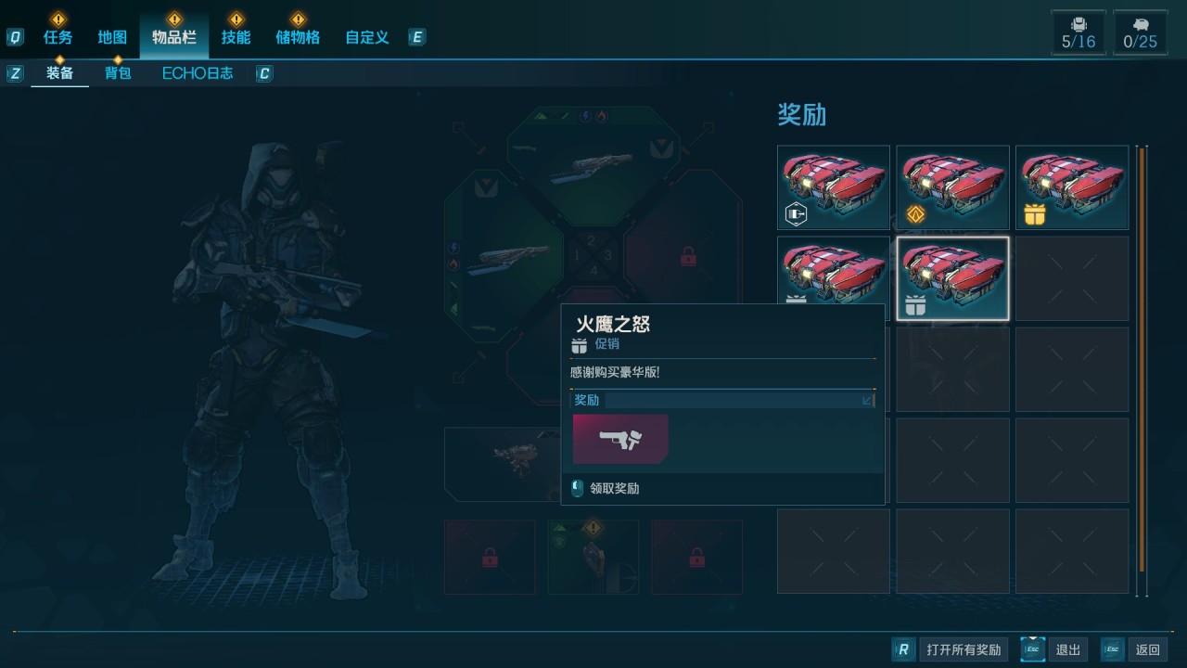Select the reward chest with yellow gift badge
Image resolution: width=1187 pixels, height=668 pixels.
pyautogui.click(x=1072, y=187)
